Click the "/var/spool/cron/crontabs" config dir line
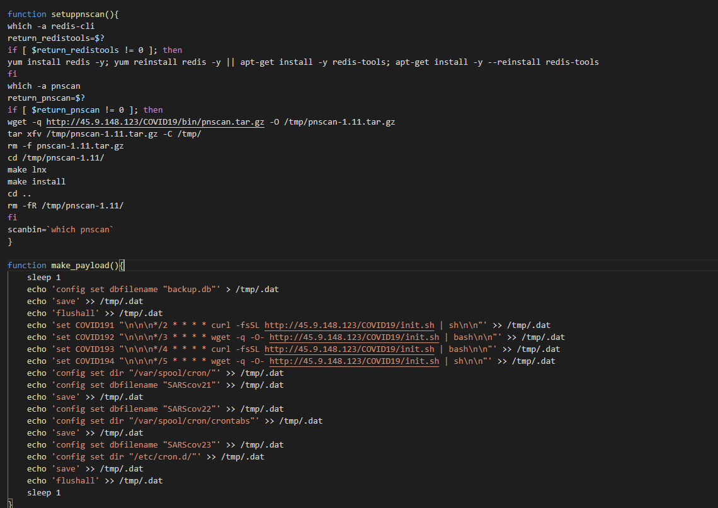The height and width of the screenshot is (508, 718). [x=175, y=421]
